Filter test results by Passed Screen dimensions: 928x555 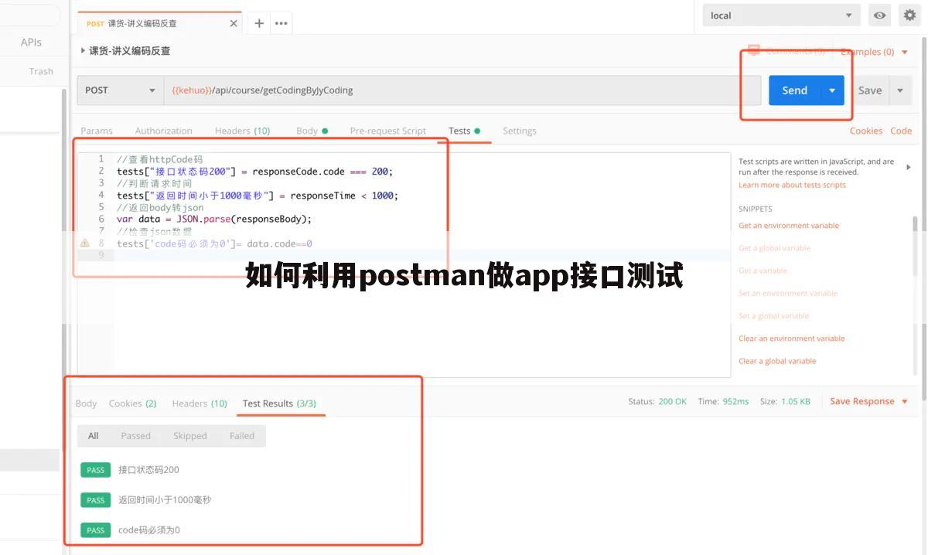click(135, 436)
